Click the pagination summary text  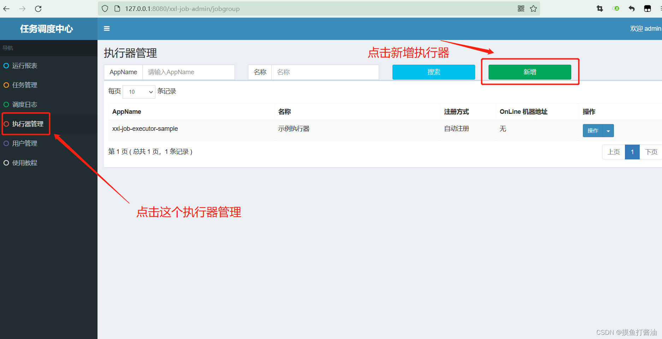coord(150,152)
